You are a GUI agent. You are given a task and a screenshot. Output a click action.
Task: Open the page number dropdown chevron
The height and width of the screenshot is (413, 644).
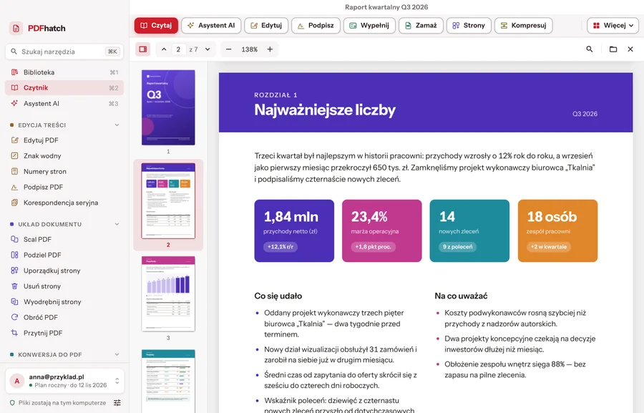pos(208,49)
